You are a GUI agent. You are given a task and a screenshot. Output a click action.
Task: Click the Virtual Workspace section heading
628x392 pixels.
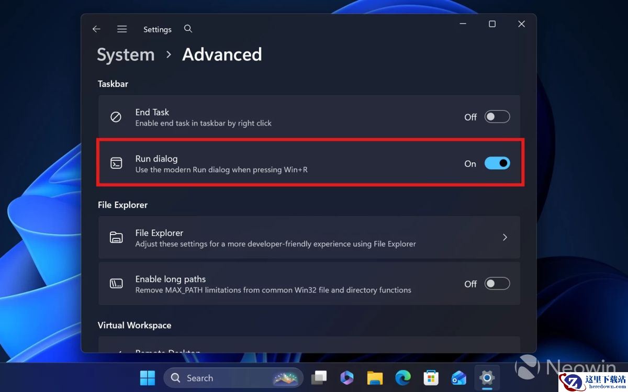[x=134, y=325]
